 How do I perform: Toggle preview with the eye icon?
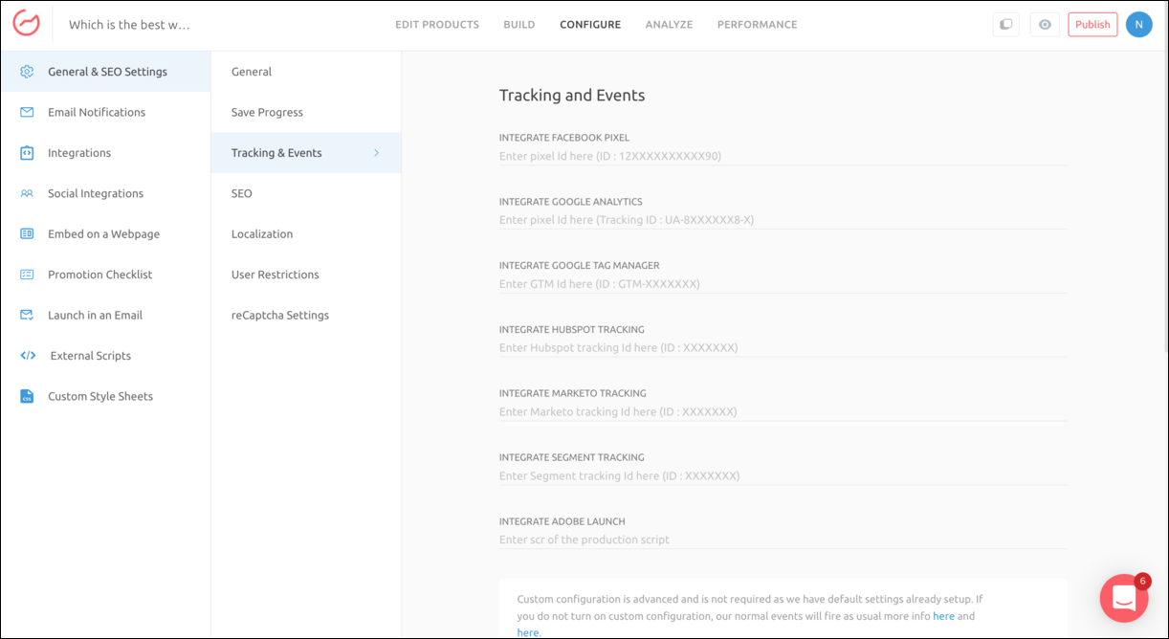[1045, 25]
